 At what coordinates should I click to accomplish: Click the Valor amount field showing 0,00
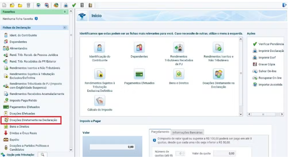(112, 147)
